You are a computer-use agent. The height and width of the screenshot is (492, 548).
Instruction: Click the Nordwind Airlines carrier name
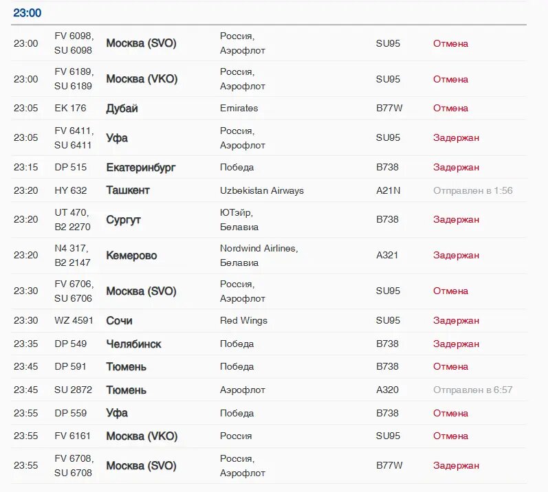click(259, 248)
